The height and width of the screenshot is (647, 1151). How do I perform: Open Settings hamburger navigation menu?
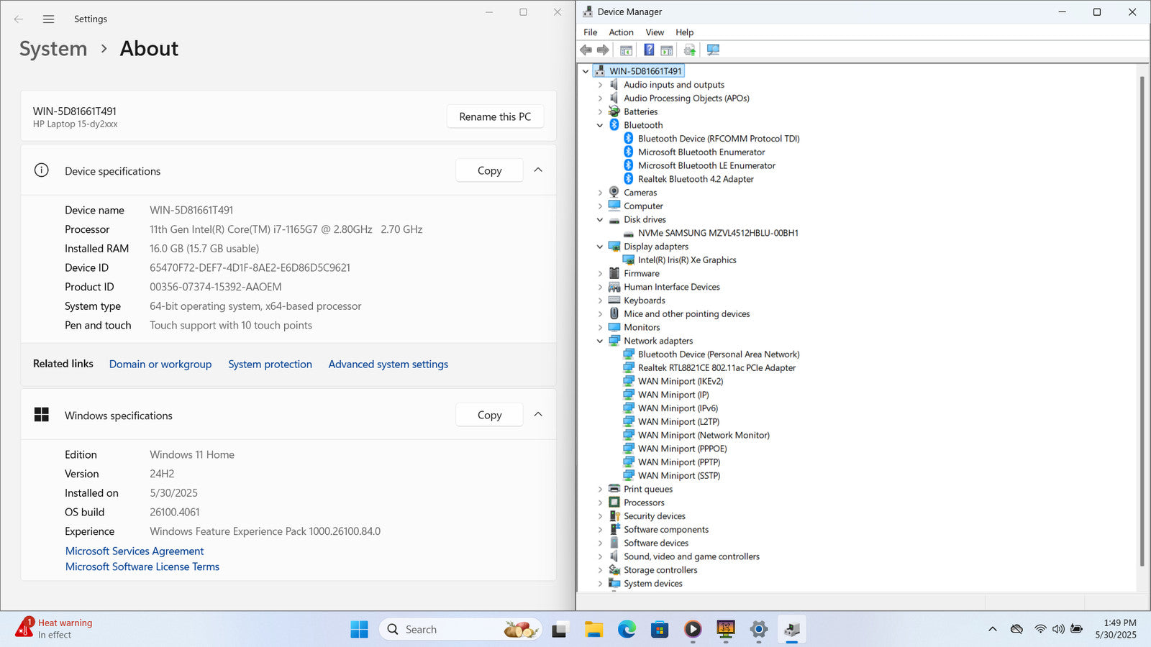coord(48,19)
